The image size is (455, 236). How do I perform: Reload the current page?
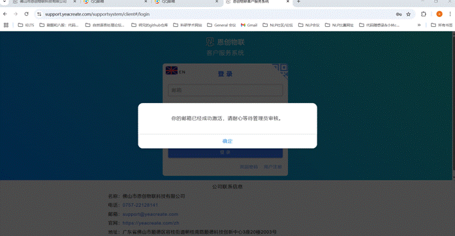26,14
